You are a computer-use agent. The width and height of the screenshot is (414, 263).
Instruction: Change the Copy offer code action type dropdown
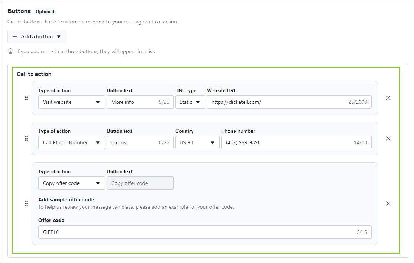[x=71, y=183]
